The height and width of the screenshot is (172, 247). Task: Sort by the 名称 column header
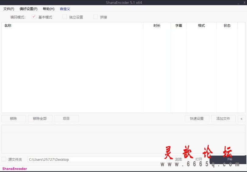click(x=72, y=26)
